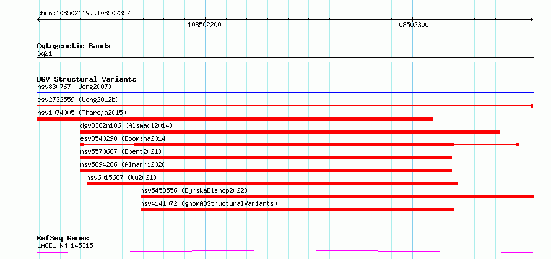Open variant nsv4141072 (gnomADStructuralVariants) label

tap(209, 203)
